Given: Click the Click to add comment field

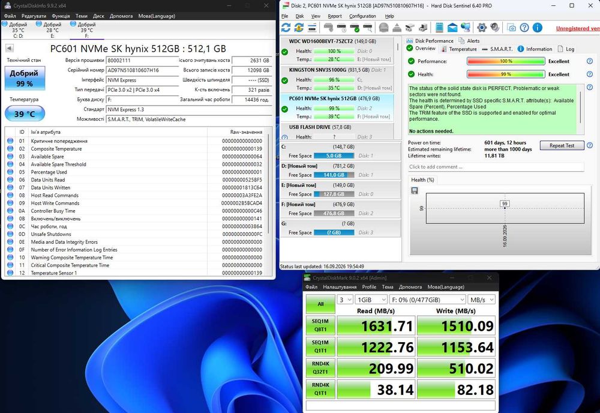Looking at the screenshot, I should (496, 167).
